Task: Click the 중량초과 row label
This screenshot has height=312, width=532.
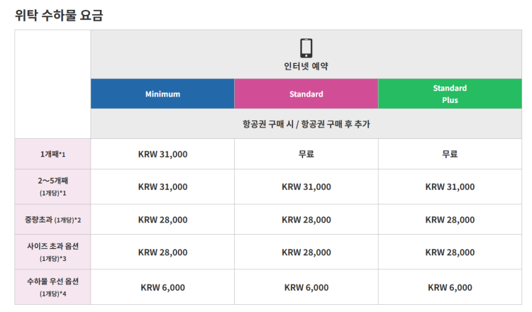Action: point(52,220)
